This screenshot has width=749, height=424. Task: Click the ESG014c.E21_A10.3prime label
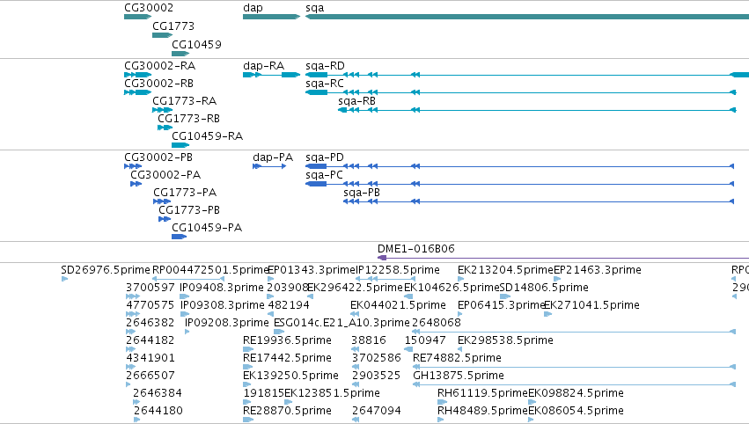341,323
